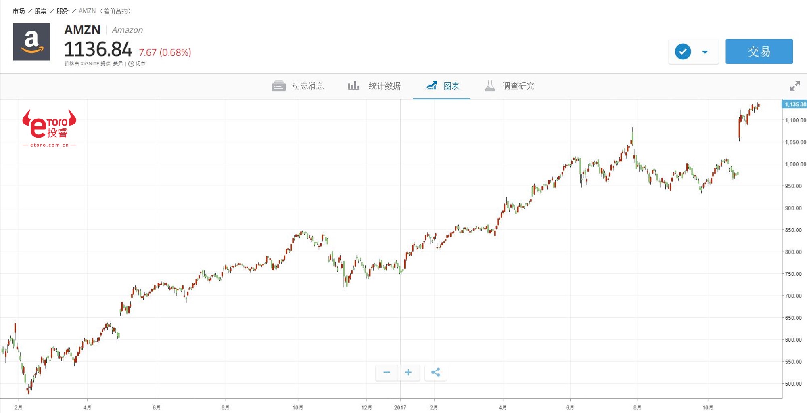The height and width of the screenshot is (413, 807).
Task: Go to 市场 breadcrumb link
Action: point(19,11)
